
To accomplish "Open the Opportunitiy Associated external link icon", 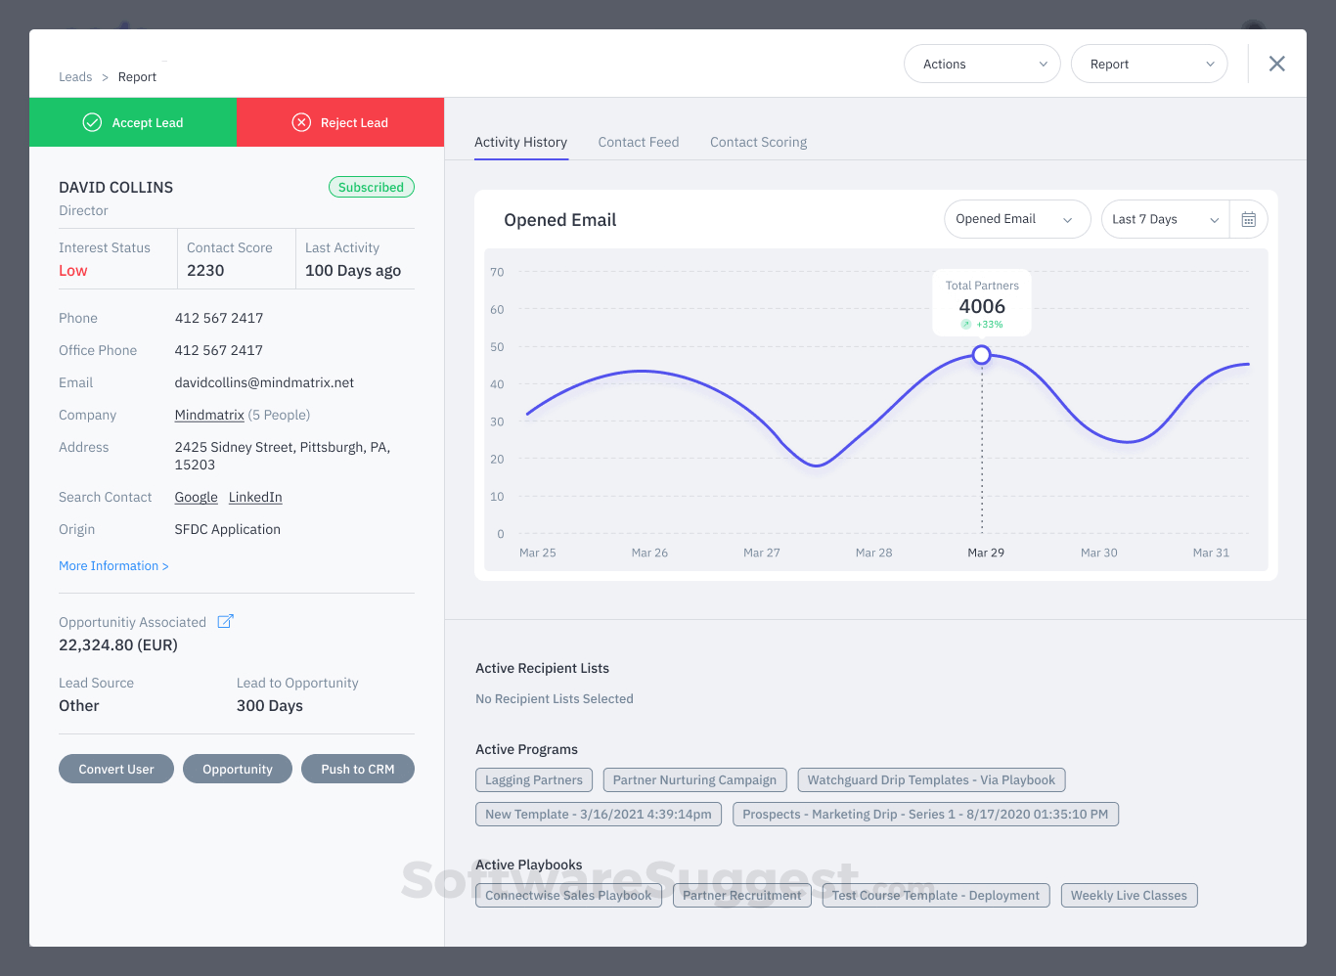I will point(226,621).
